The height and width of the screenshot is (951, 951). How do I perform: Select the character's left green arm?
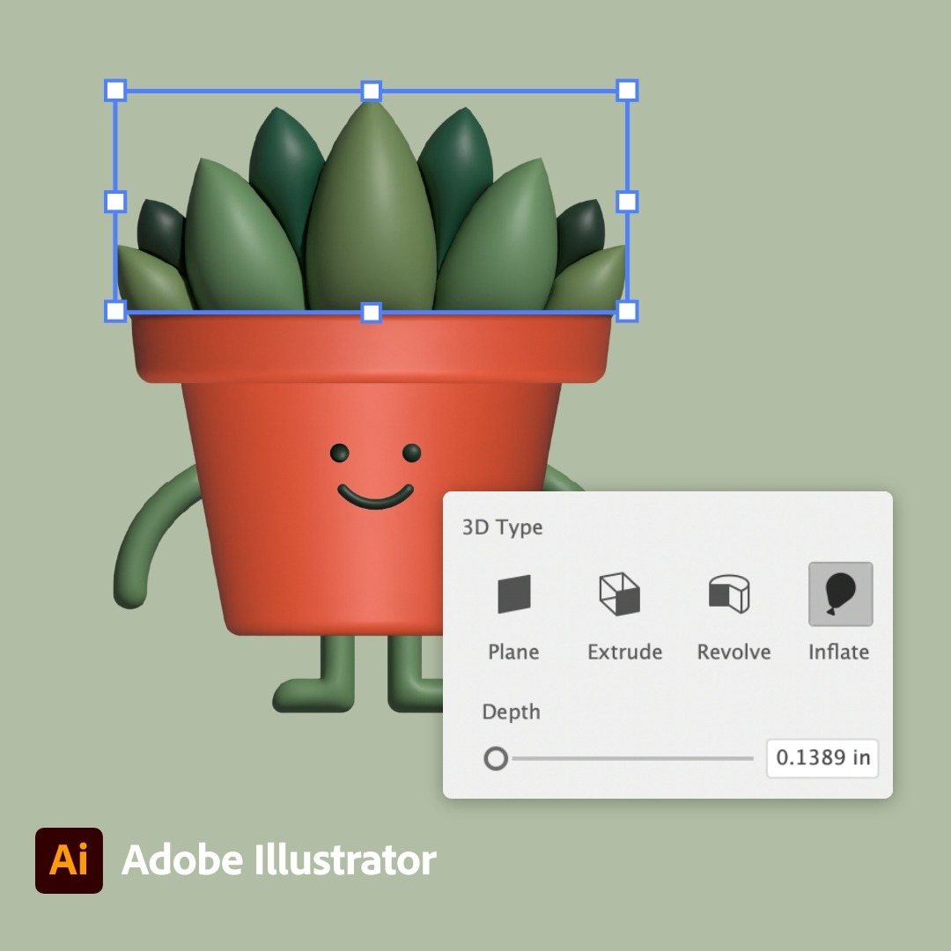click(155, 537)
